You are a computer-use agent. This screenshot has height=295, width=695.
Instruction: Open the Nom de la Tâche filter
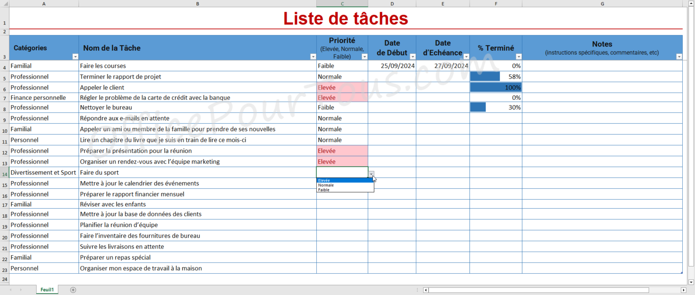(x=313, y=57)
